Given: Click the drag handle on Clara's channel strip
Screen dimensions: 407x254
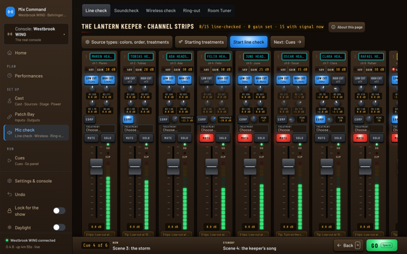Looking at the screenshot, I should pos(317,57).
